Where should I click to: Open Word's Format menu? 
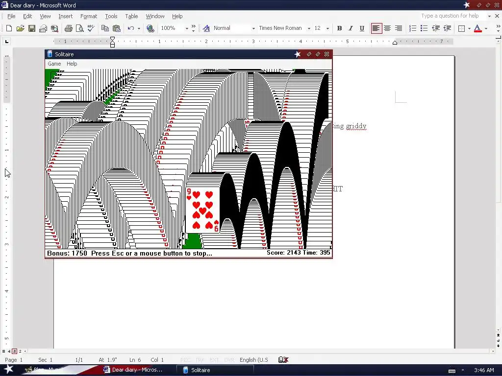(x=89, y=16)
